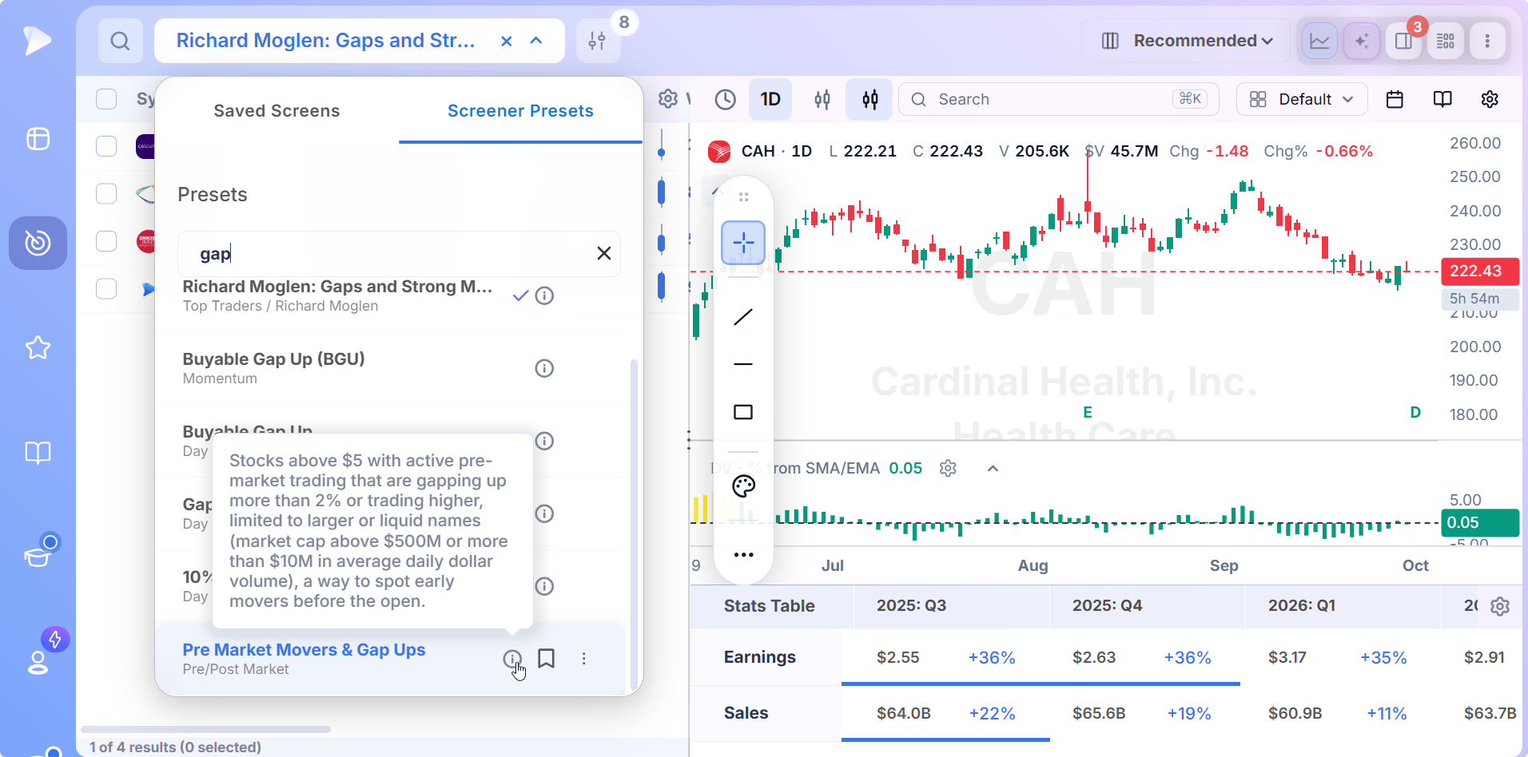Open more options for Pre Market Movers preset
This screenshot has height=757, width=1528.
coord(584,659)
